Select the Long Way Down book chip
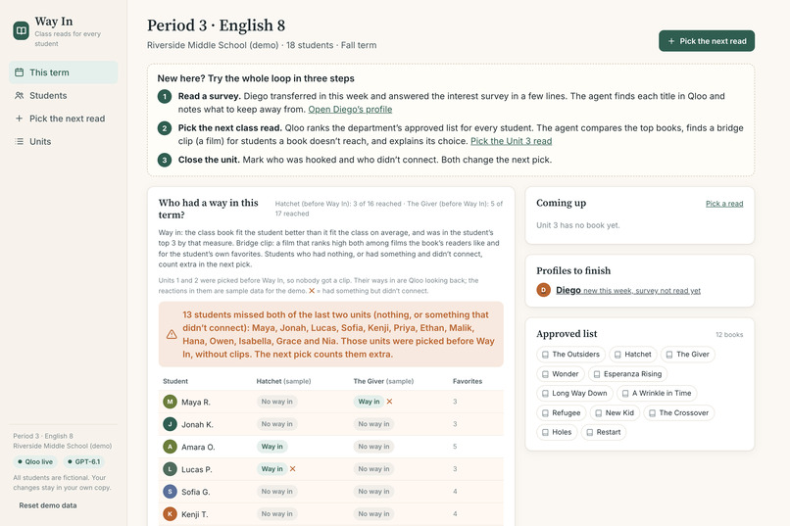The image size is (790, 526). (x=574, y=393)
